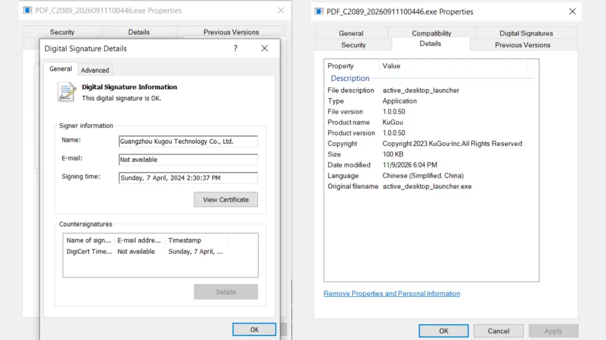Click the View Certificate button

point(225,200)
